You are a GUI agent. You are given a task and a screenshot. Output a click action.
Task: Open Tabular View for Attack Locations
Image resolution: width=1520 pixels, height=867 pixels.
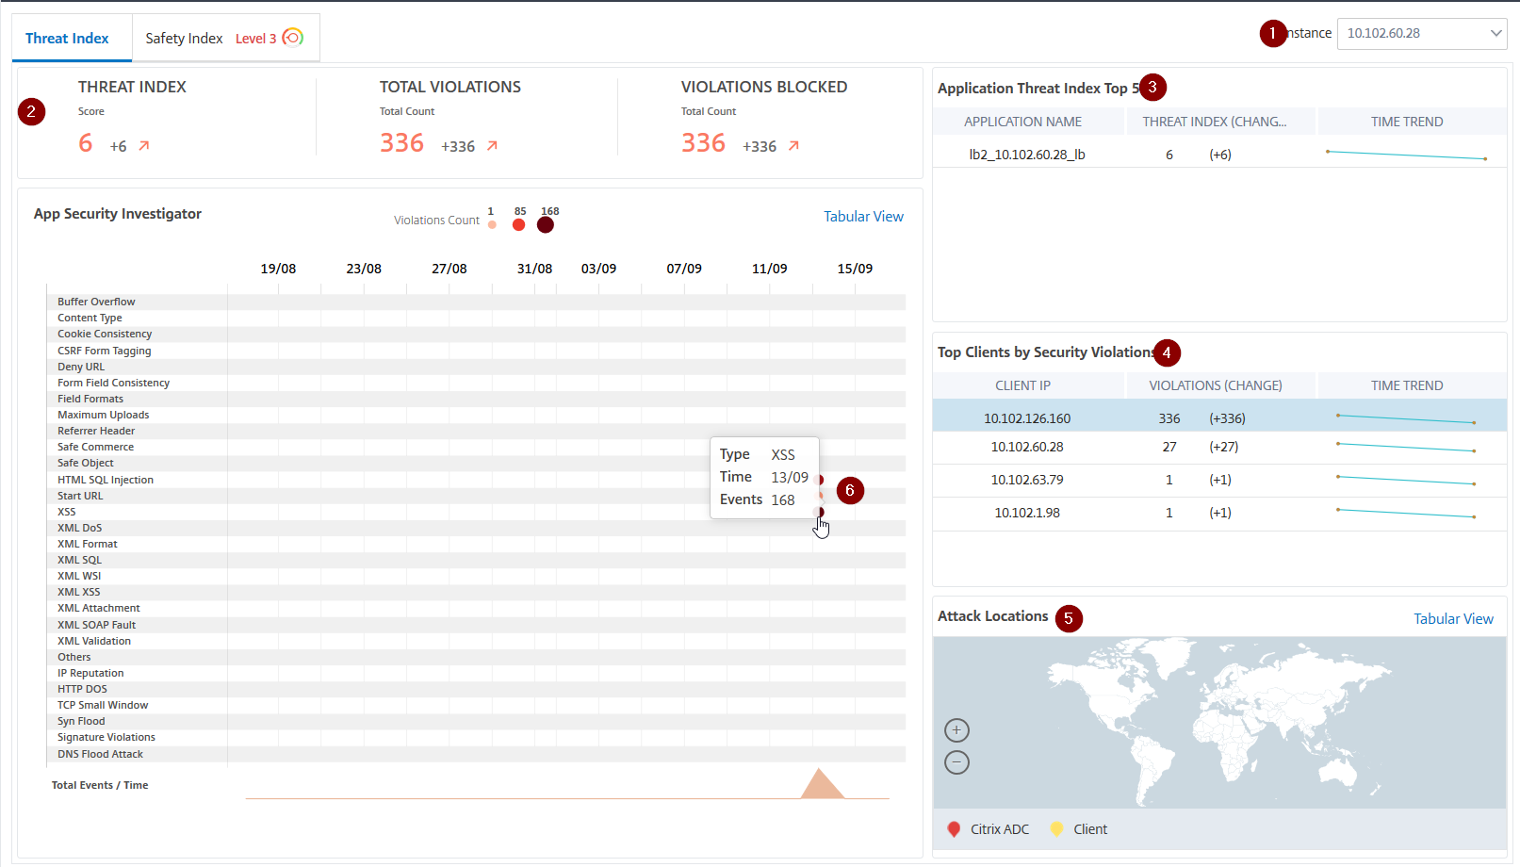(x=1453, y=619)
